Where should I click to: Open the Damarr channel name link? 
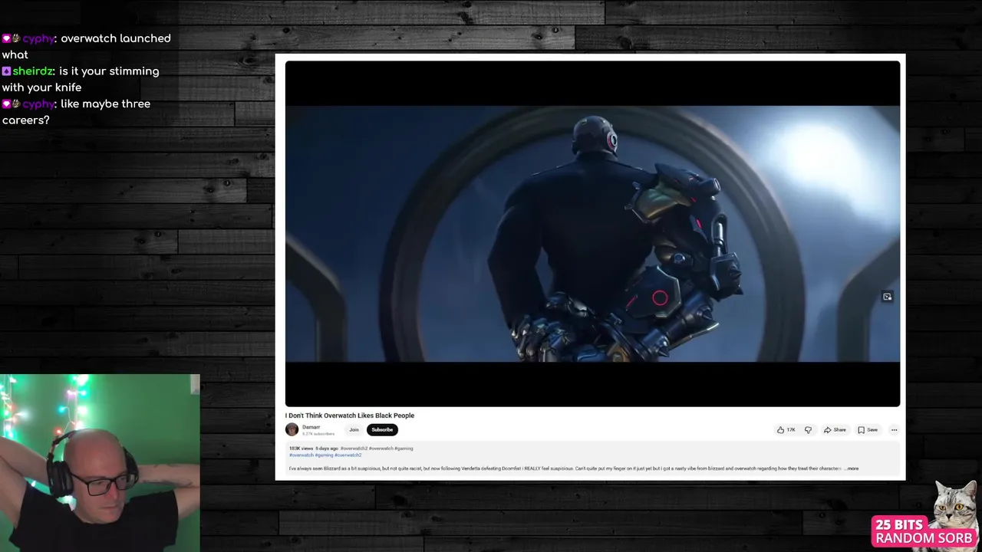pyautogui.click(x=311, y=427)
